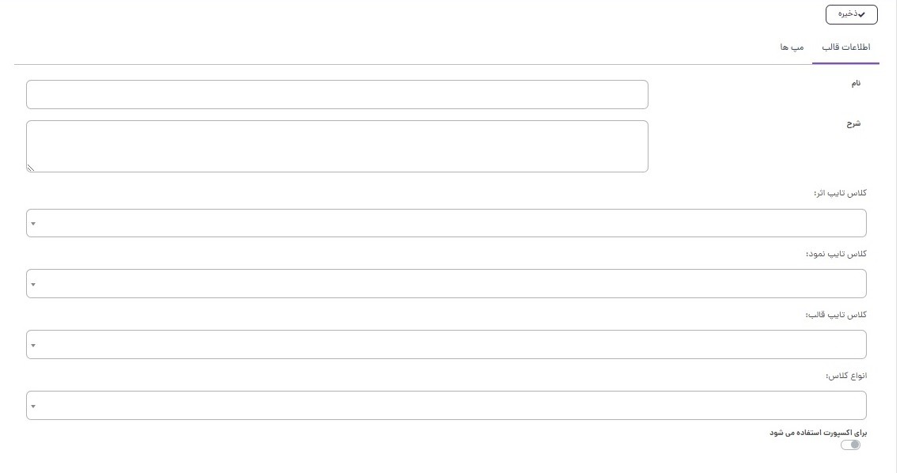The height and width of the screenshot is (473, 900).
Task: Click the arrow icon of انواع کلاس dropdown
Action: (x=33, y=407)
